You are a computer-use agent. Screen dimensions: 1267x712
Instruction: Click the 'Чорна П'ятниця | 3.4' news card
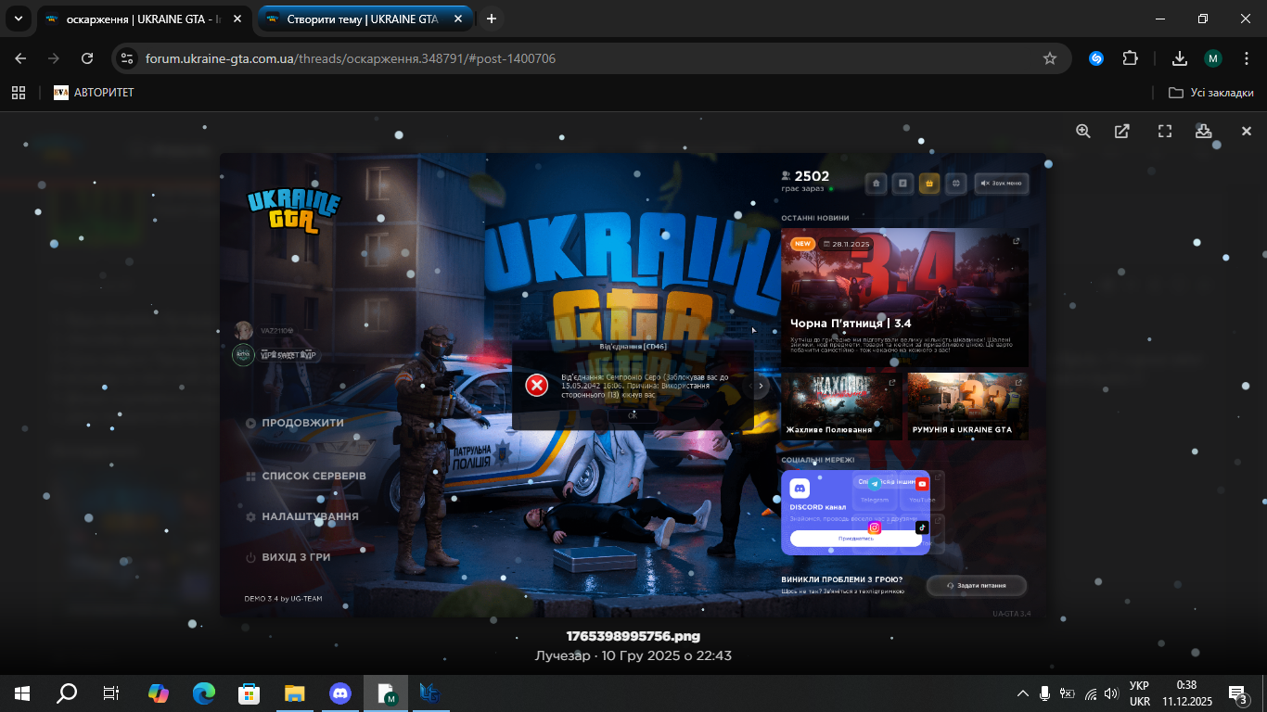click(x=904, y=298)
